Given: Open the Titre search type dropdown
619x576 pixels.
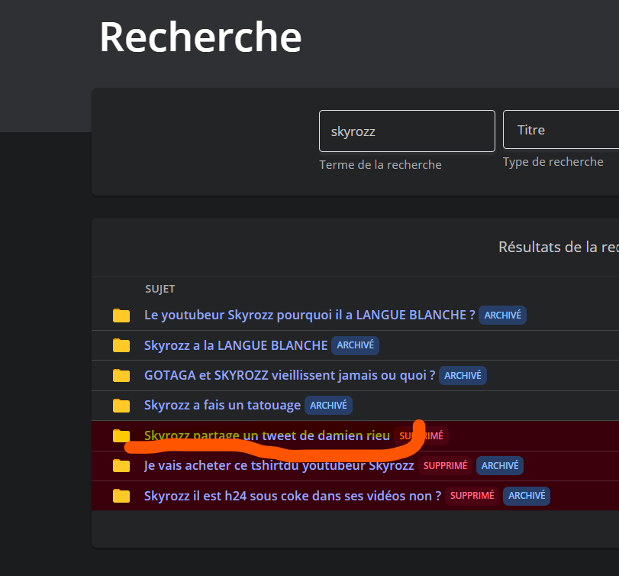Looking at the screenshot, I should [x=561, y=130].
